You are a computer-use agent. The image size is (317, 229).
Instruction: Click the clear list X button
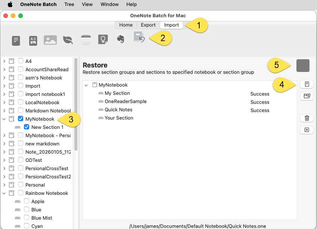click(307, 130)
